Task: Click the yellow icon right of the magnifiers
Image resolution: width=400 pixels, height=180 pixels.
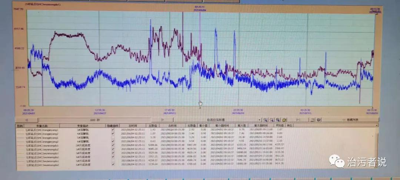Action: coord(284,120)
